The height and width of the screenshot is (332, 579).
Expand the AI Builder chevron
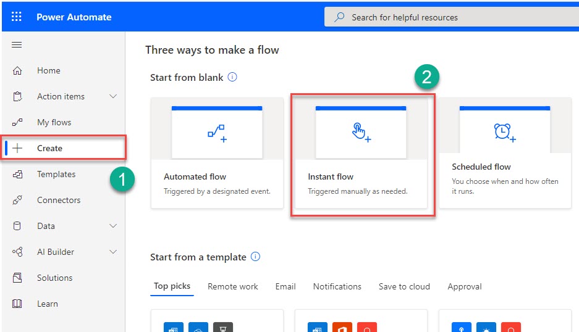[x=113, y=252]
